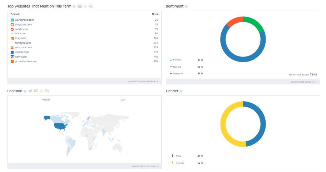Click help icon next to Location title
This screenshot has width=326, height=172.
[x=25, y=91]
